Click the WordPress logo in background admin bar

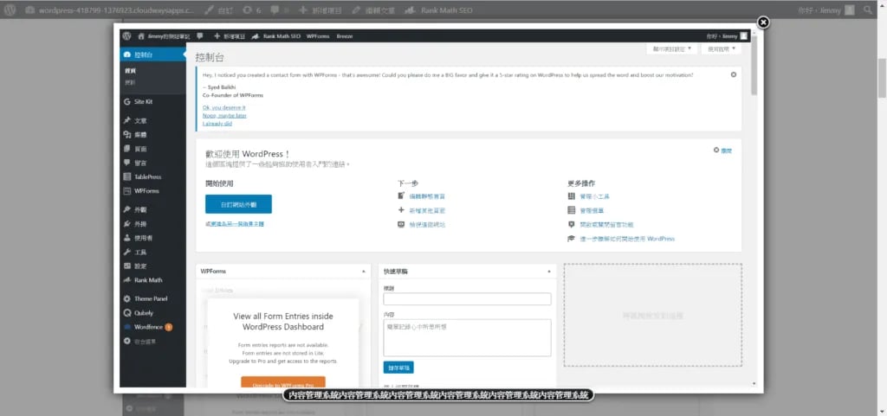pyautogui.click(x=10, y=10)
